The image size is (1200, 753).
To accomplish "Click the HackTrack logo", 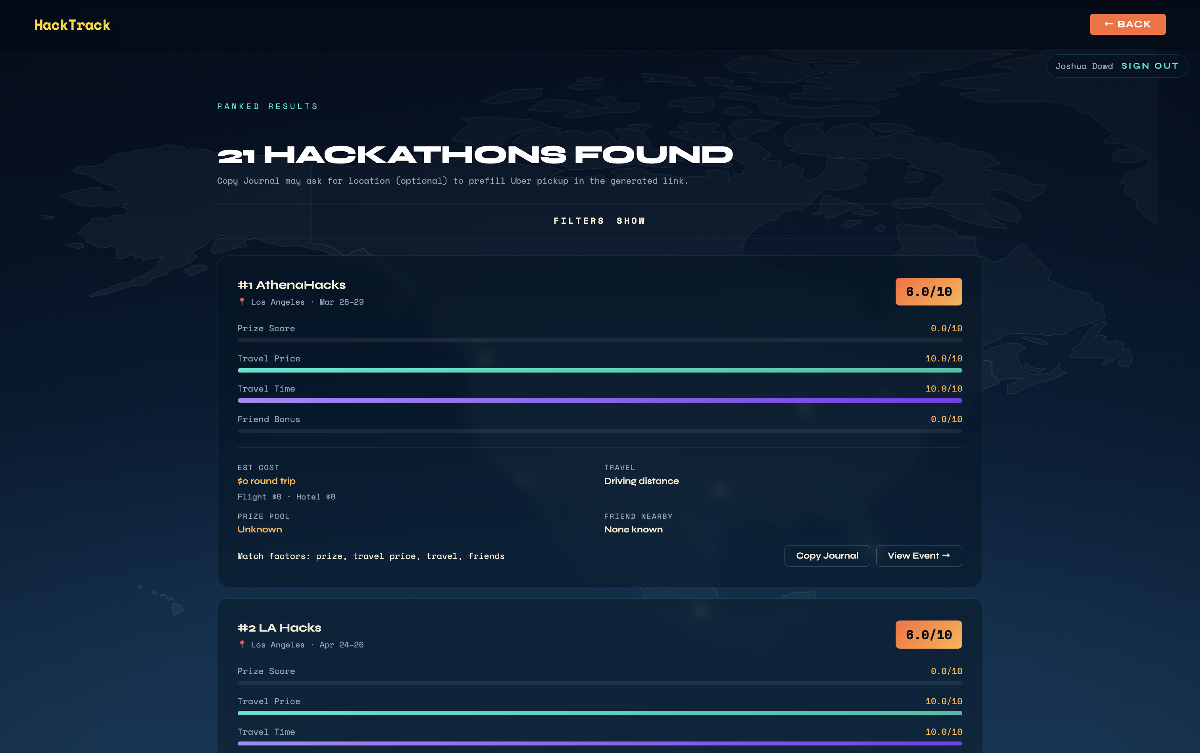I will coord(72,25).
